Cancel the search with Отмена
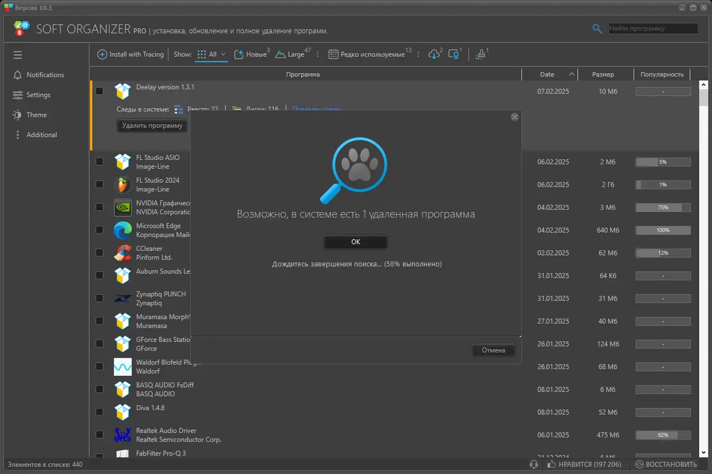 coord(494,350)
